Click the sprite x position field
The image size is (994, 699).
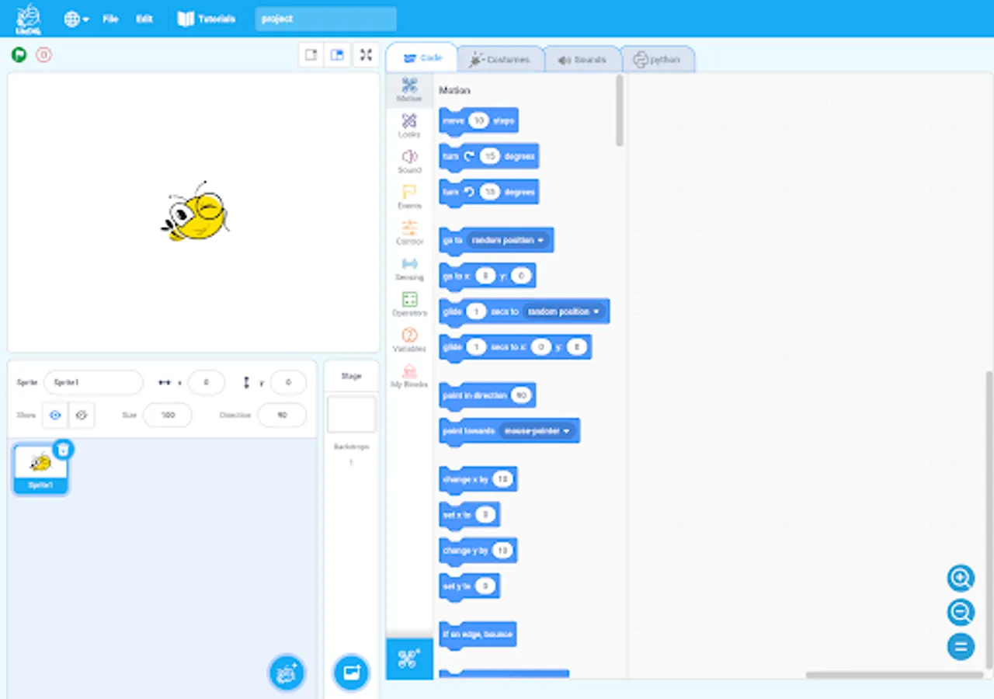(207, 383)
